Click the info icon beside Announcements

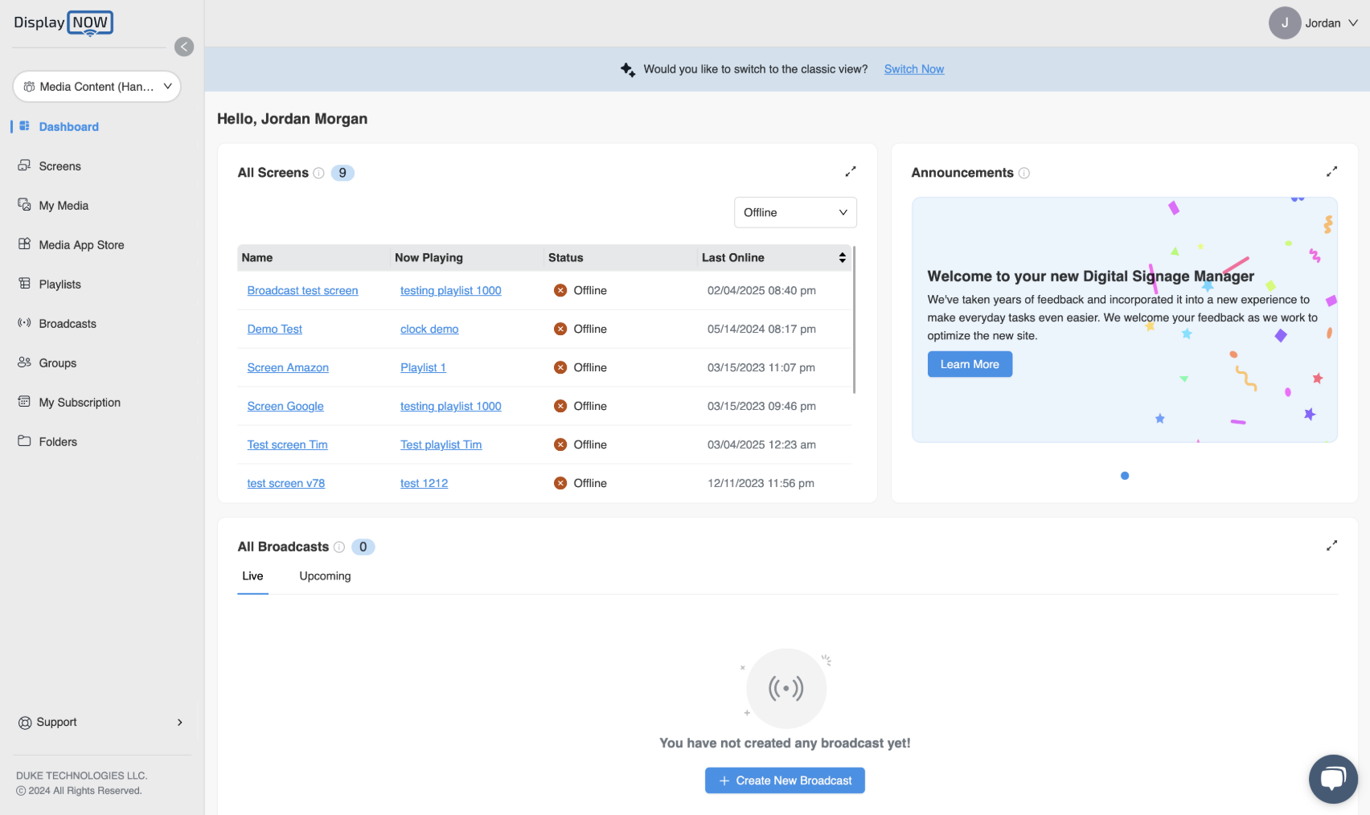[1023, 173]
